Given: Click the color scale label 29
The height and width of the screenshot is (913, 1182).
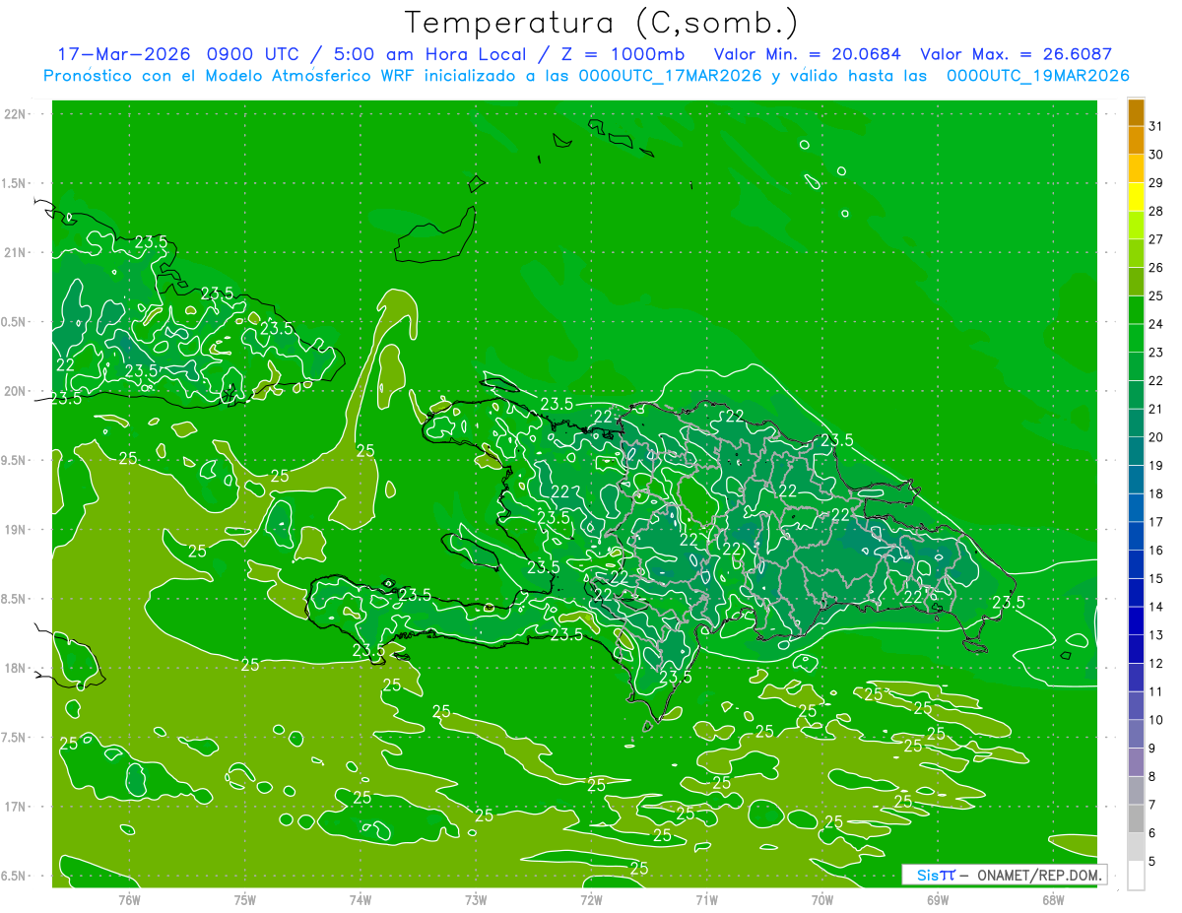Looking at the screenshot, I should coord(1155,182).
